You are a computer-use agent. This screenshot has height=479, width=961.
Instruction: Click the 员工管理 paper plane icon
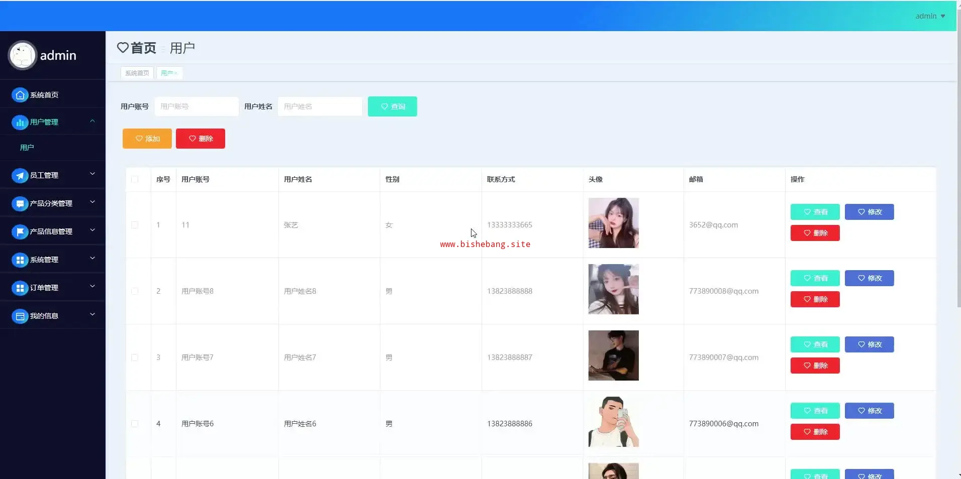20,175
